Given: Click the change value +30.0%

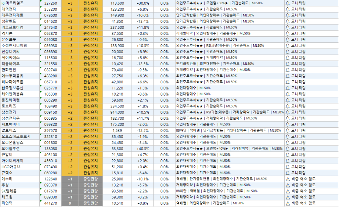Looking at the screenshot, I should pyautogui.click(x=143, y=3).
